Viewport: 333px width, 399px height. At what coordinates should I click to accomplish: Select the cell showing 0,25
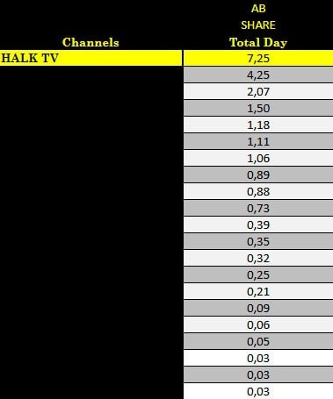point(258,274)
